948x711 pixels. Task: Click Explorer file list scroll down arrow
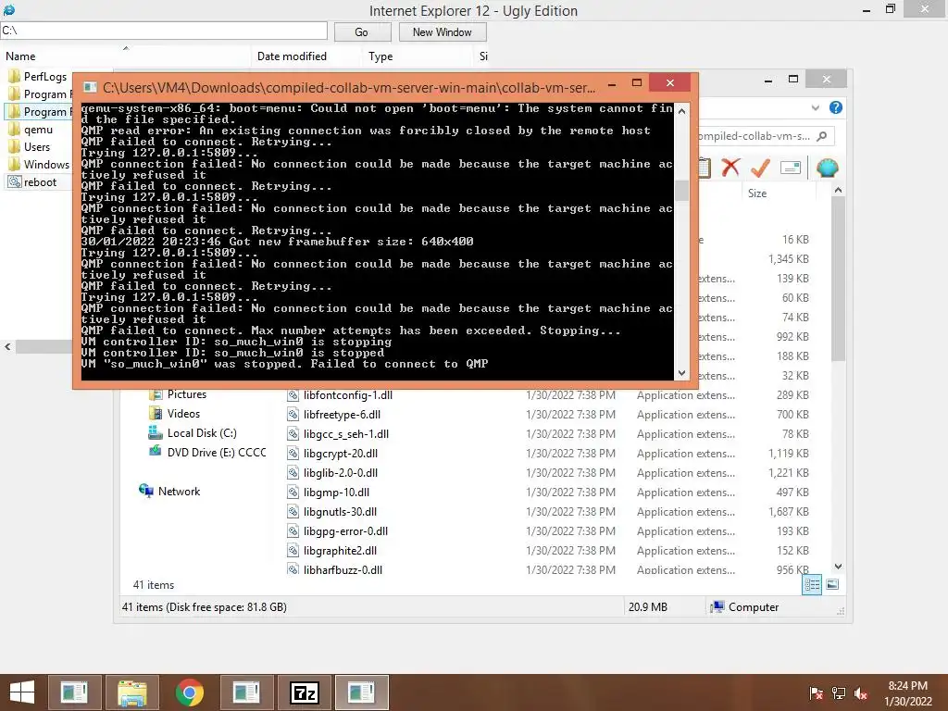pos(838,567)
